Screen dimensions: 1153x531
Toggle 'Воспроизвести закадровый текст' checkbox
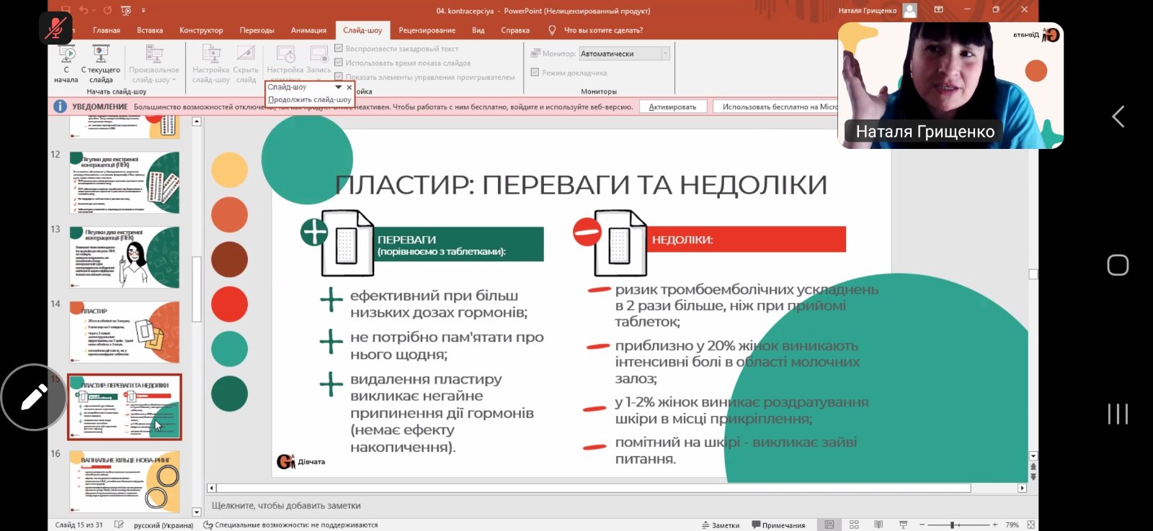pos(339,48)
